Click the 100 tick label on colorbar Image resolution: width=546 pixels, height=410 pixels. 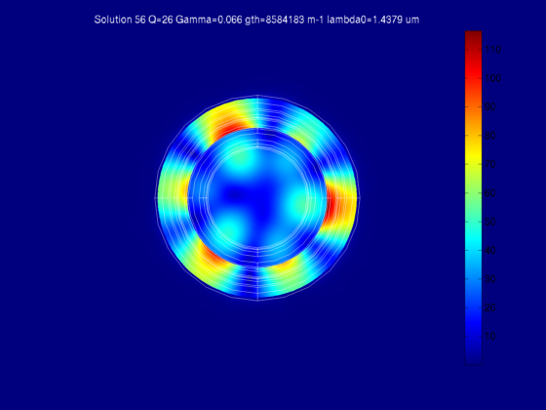pos(492,78)
